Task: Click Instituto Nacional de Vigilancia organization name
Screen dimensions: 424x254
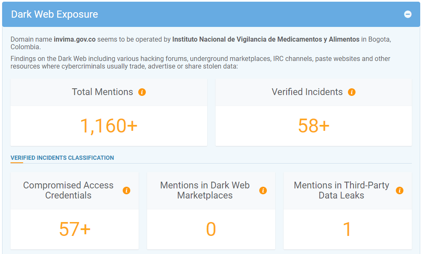Action: pos(266,40)
